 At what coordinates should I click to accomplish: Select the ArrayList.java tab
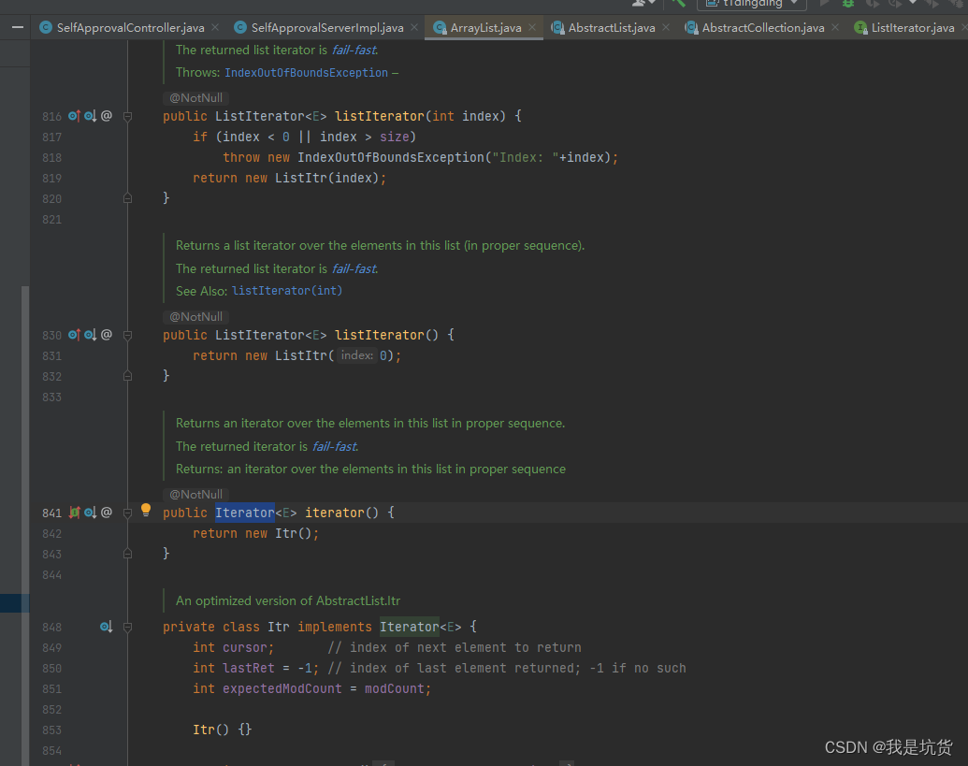point(485,27)
